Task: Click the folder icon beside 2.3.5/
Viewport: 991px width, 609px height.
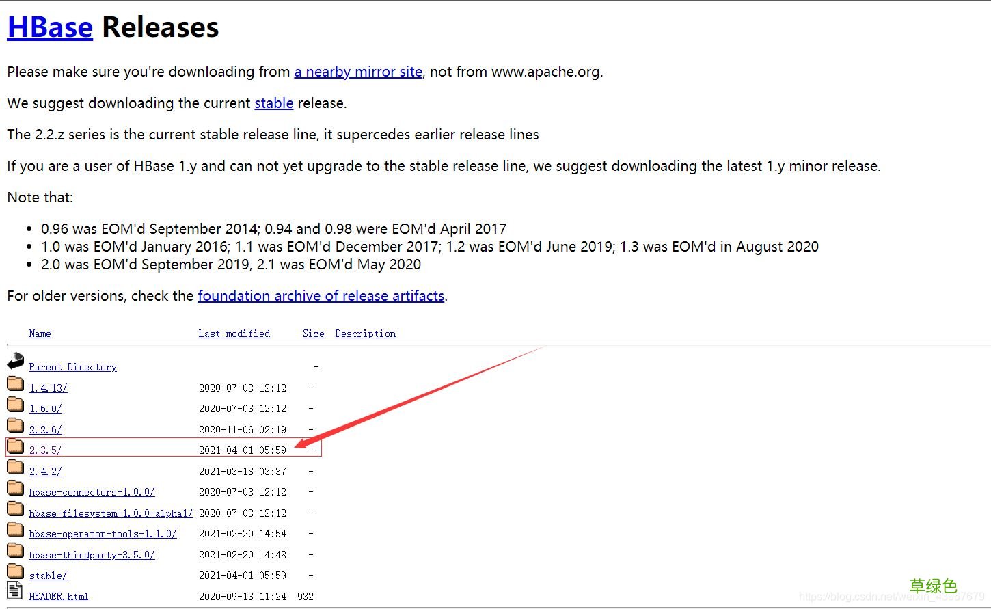Action: [x=15, y=446]
